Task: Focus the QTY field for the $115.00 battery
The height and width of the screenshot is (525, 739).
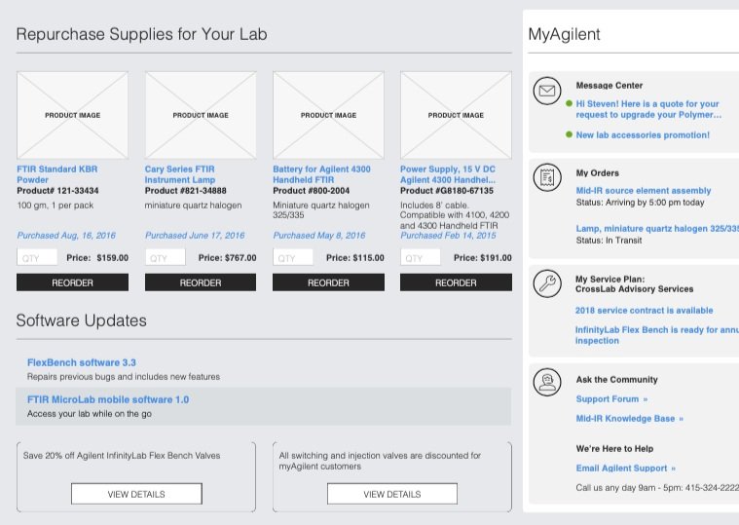Action: [x=293, y=258]
